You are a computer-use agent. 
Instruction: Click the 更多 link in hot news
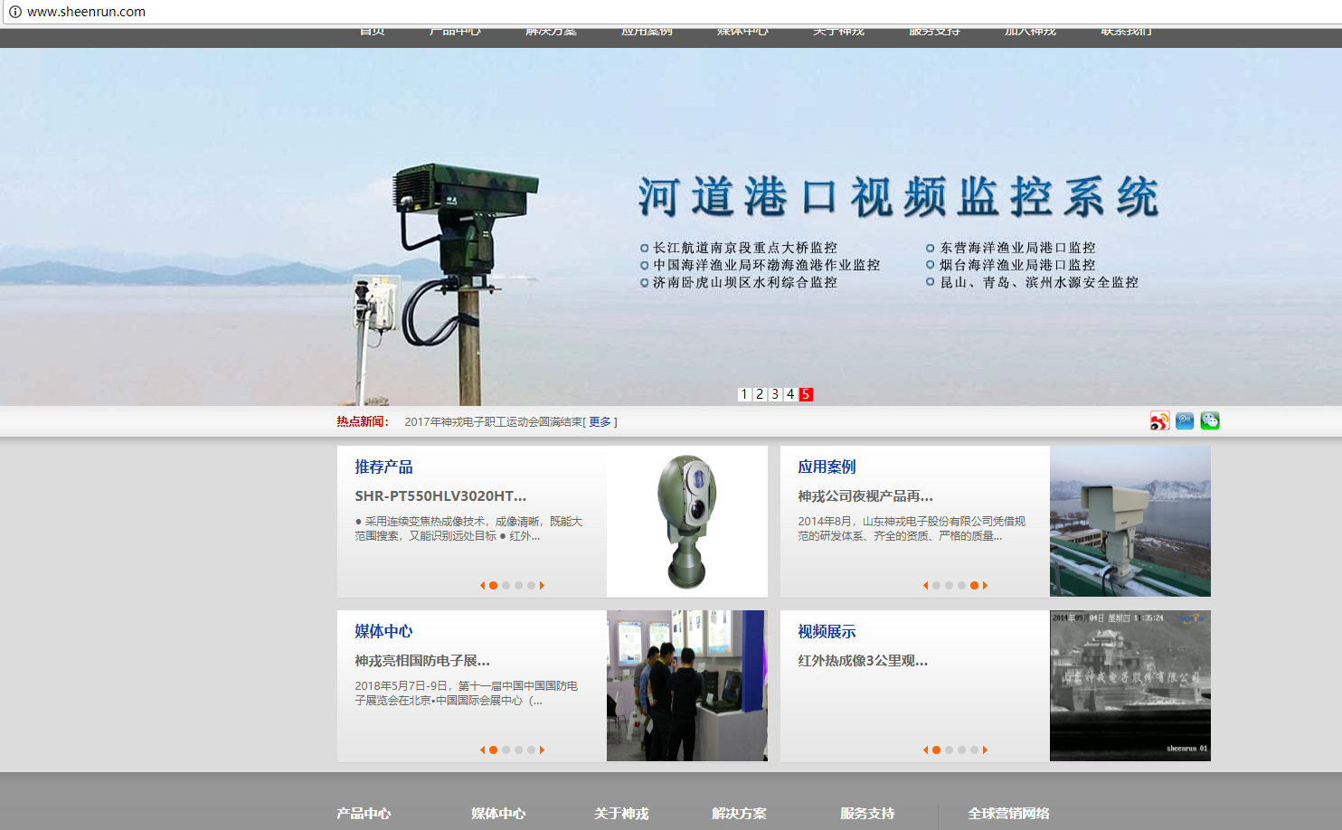point(600,422)
